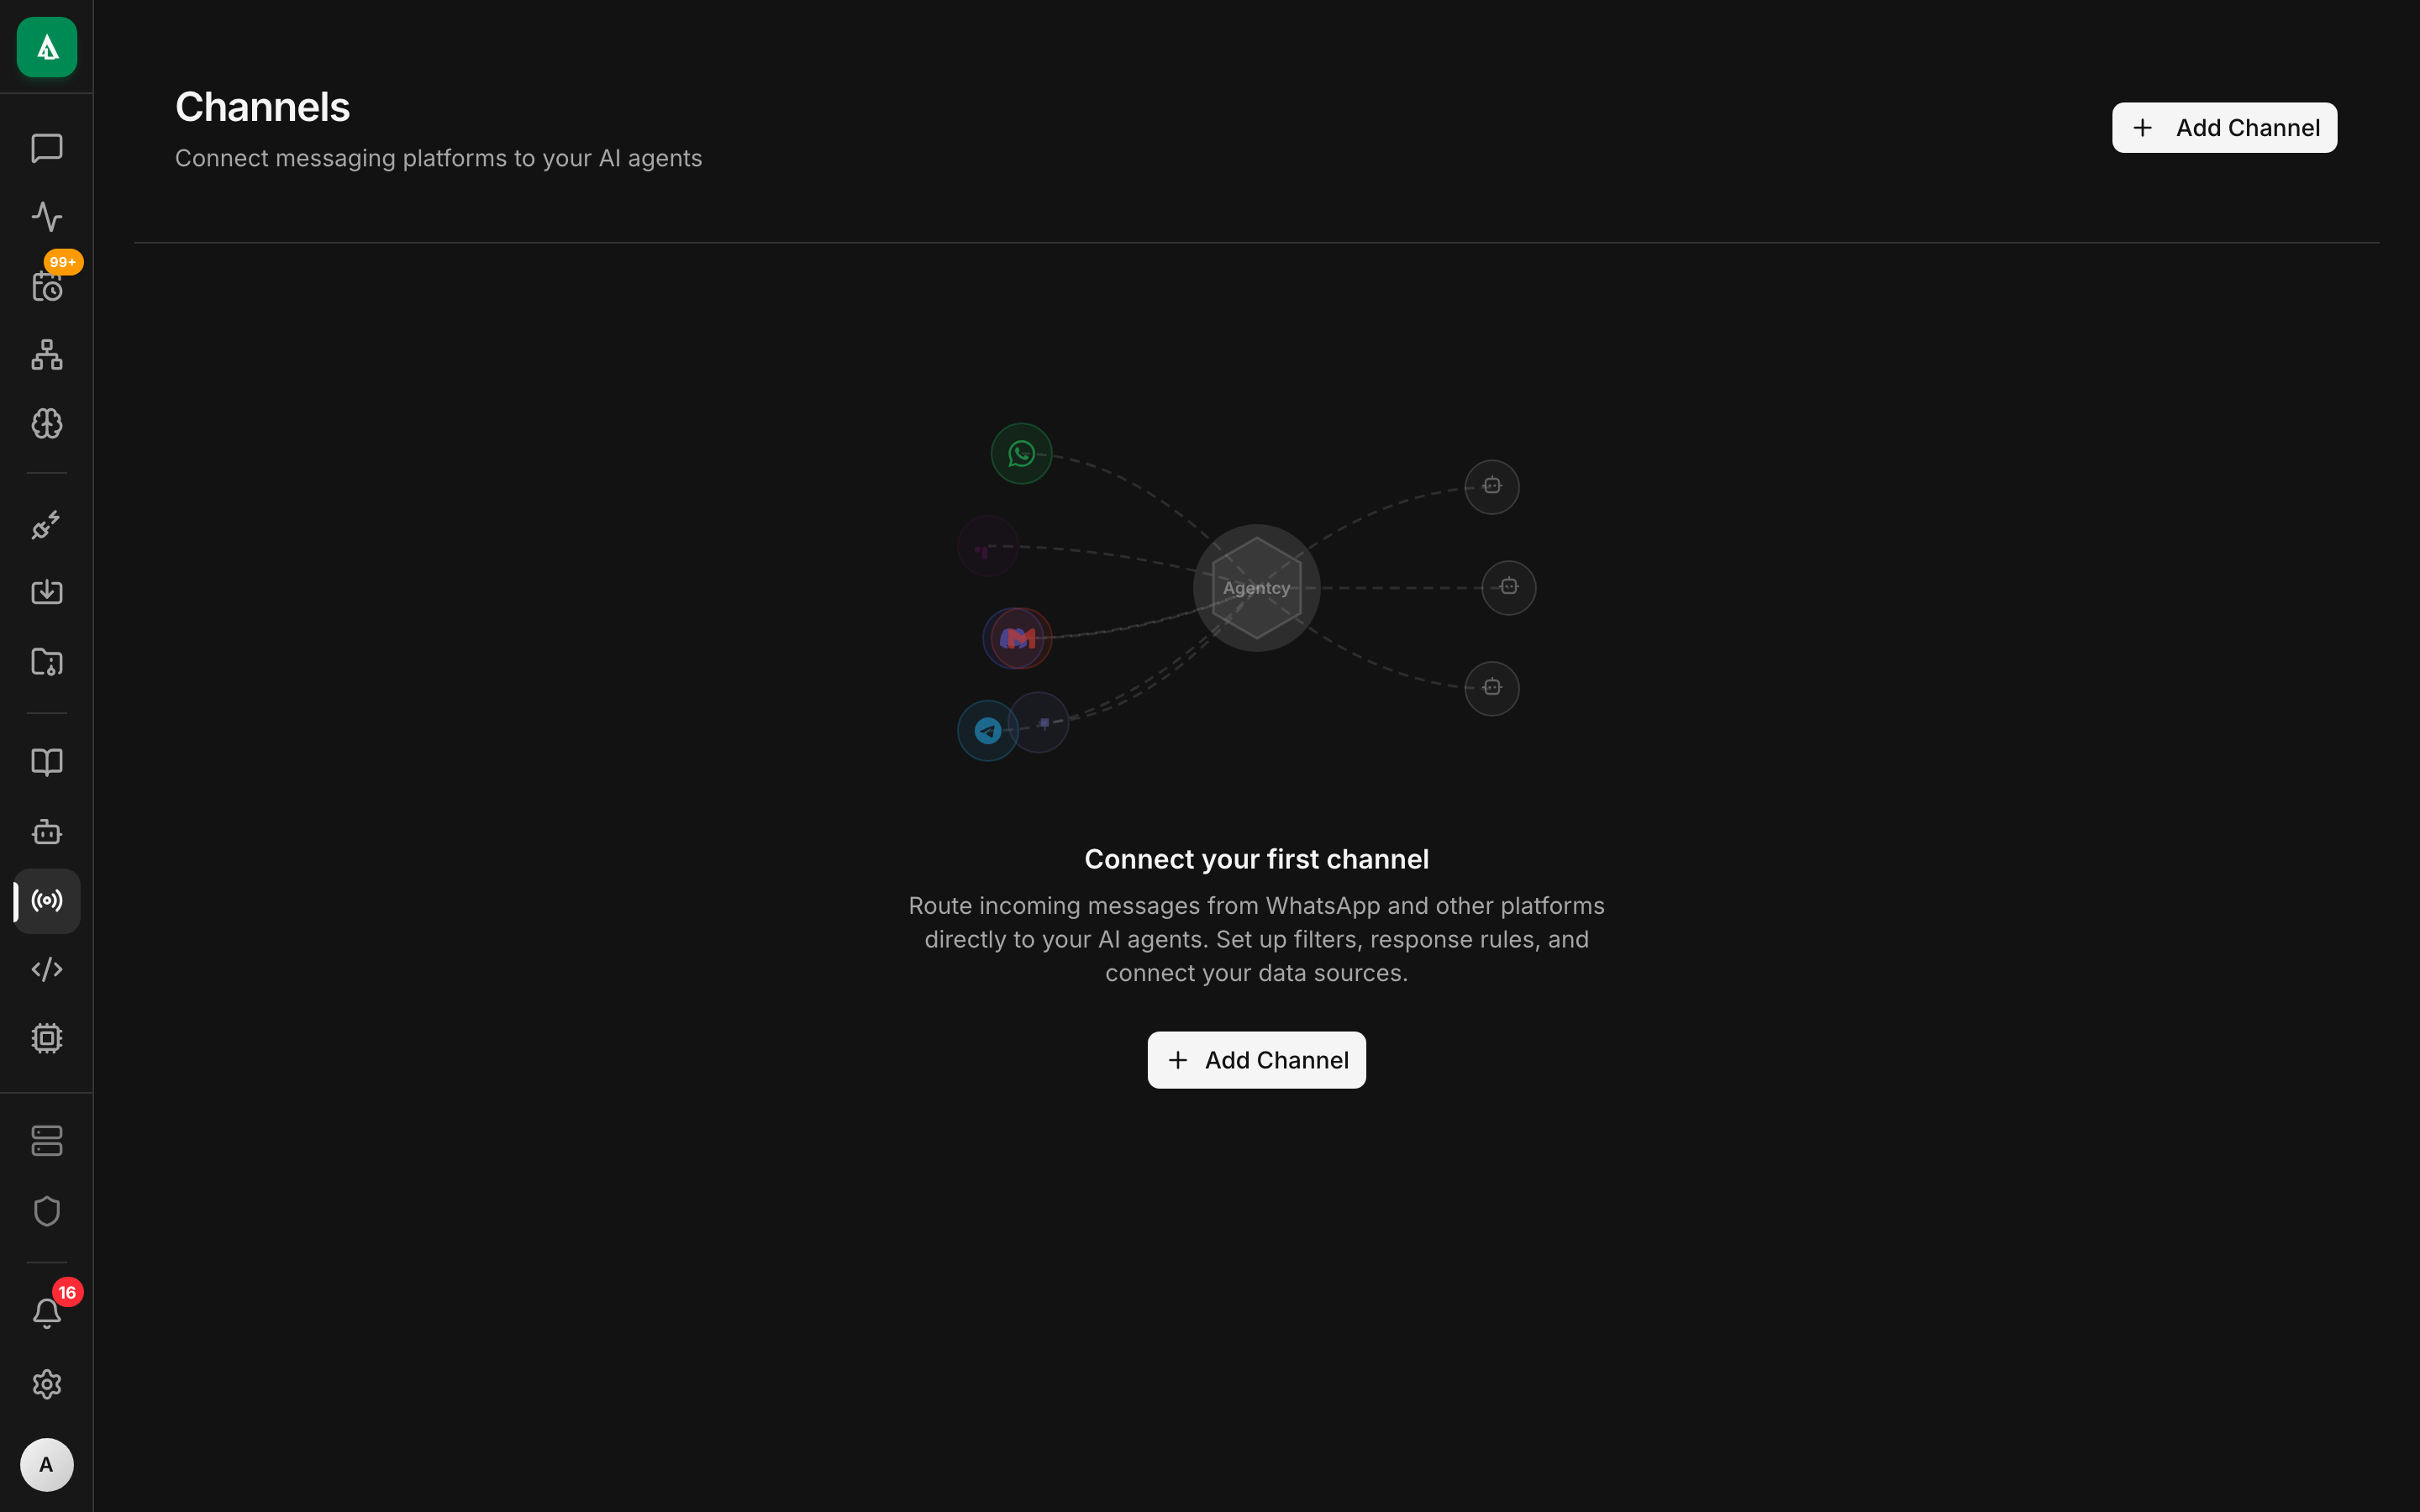Open the code embed icon
This screenshot has width=2420, height=1512.
pos(46,968)
